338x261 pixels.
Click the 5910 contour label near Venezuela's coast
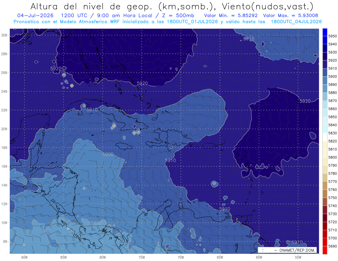[x=224, y=209]
